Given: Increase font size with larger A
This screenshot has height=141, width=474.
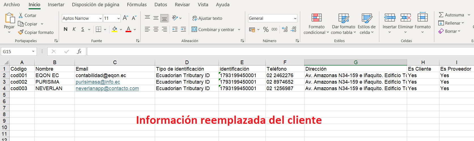Looking at the screenshot, I should [x=126, y=18].
